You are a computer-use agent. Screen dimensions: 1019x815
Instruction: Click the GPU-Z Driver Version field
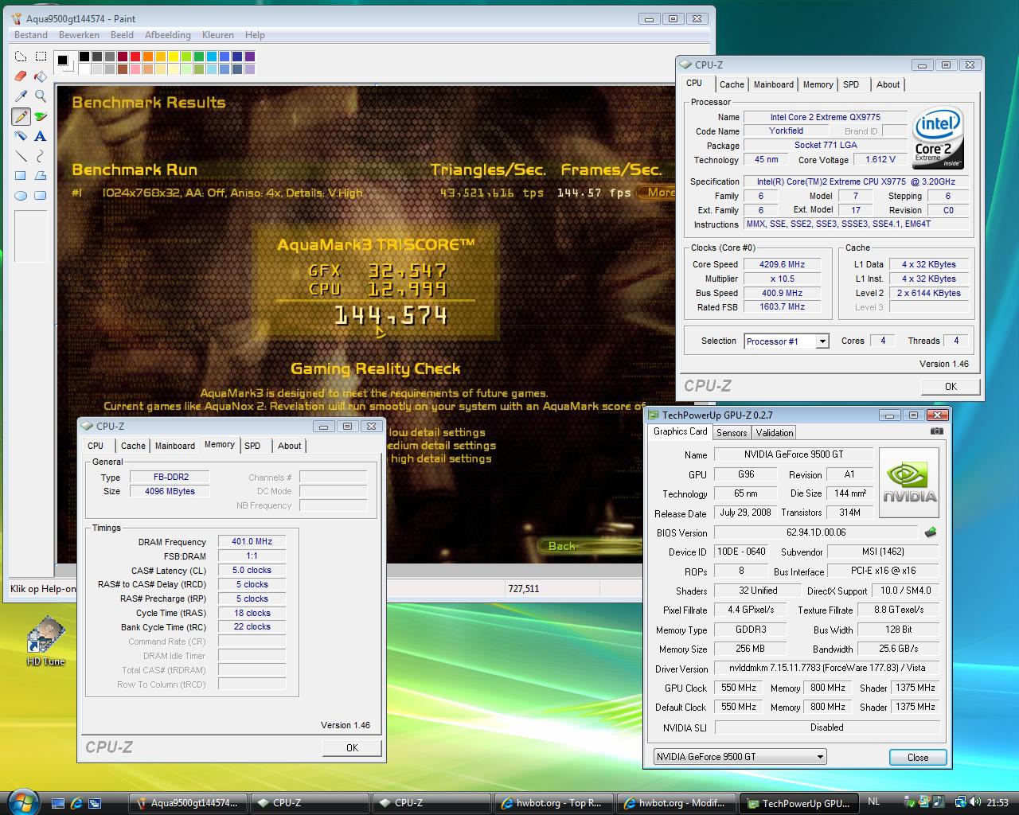click(x=826, y=668)
